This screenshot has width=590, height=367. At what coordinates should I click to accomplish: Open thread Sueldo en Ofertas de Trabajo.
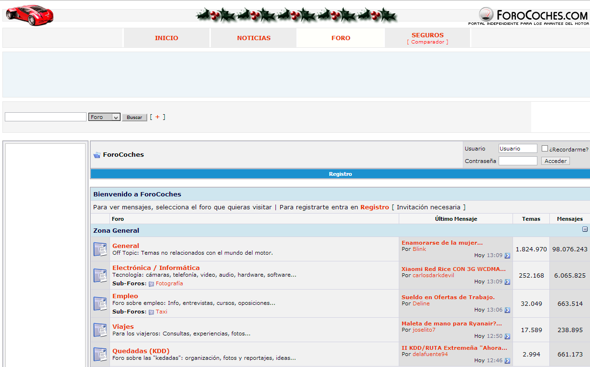pyautogui.click(x=448, y=297)
